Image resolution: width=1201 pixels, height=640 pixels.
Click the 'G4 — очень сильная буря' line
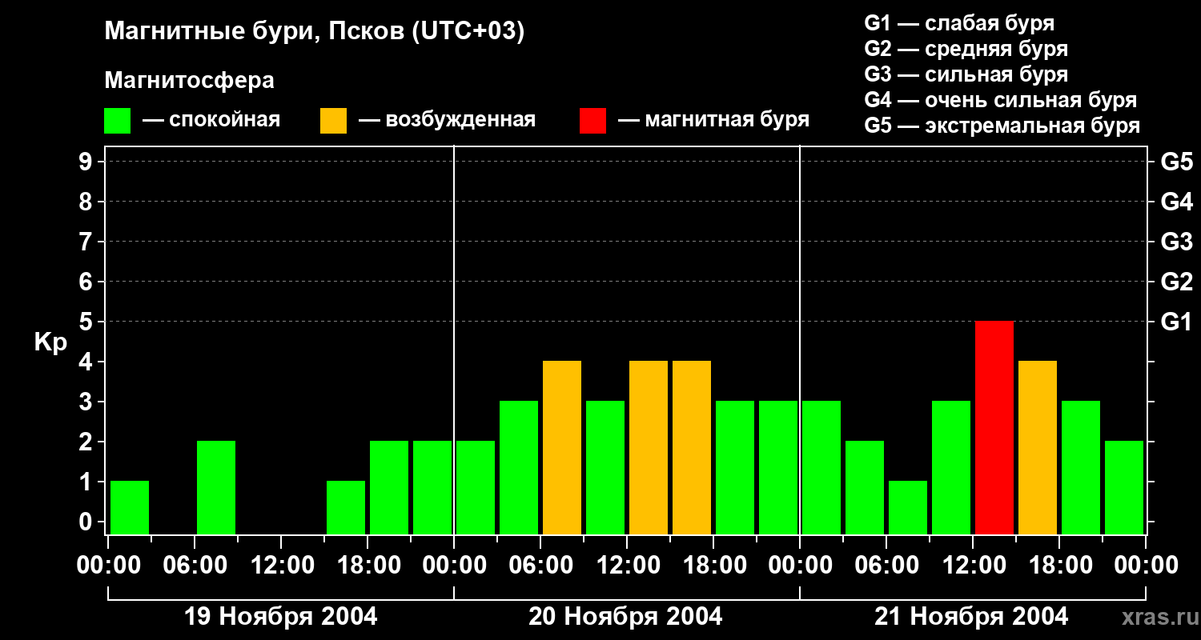pos(1000,100)
